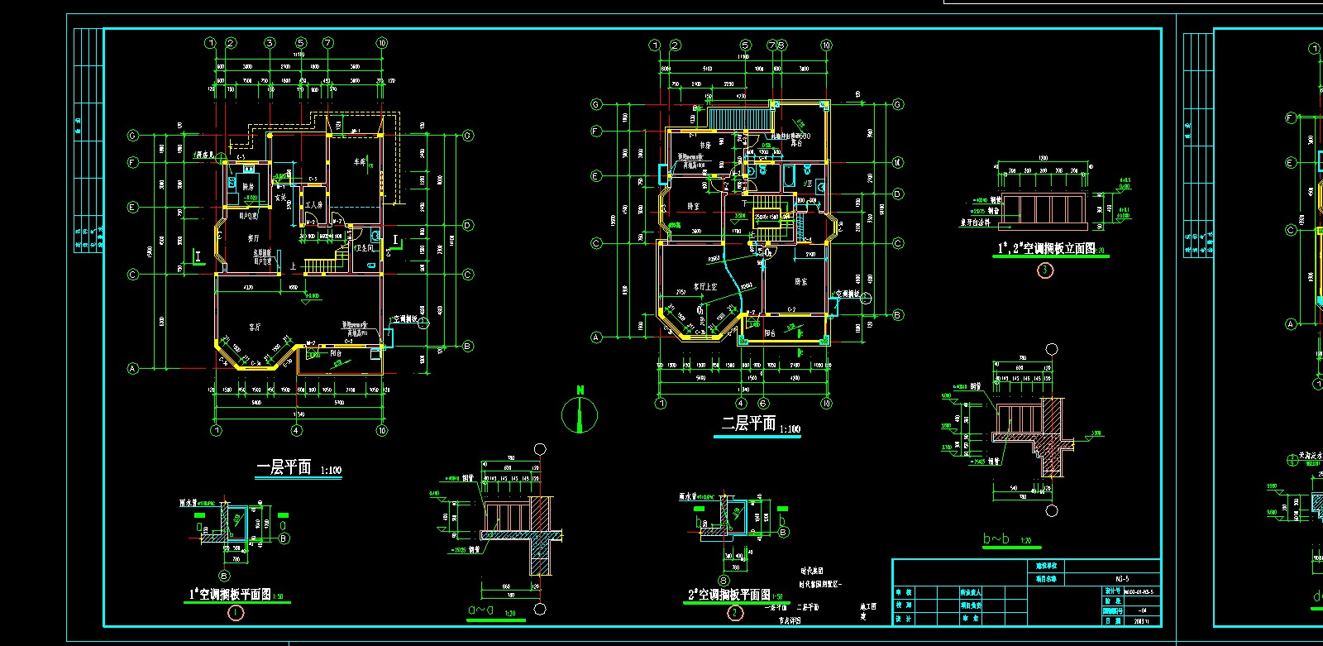This screenshot has width=1323, height=646.
Task: Click axis bubble 4 below first-floor plan
Action: (x=296, y=430)
